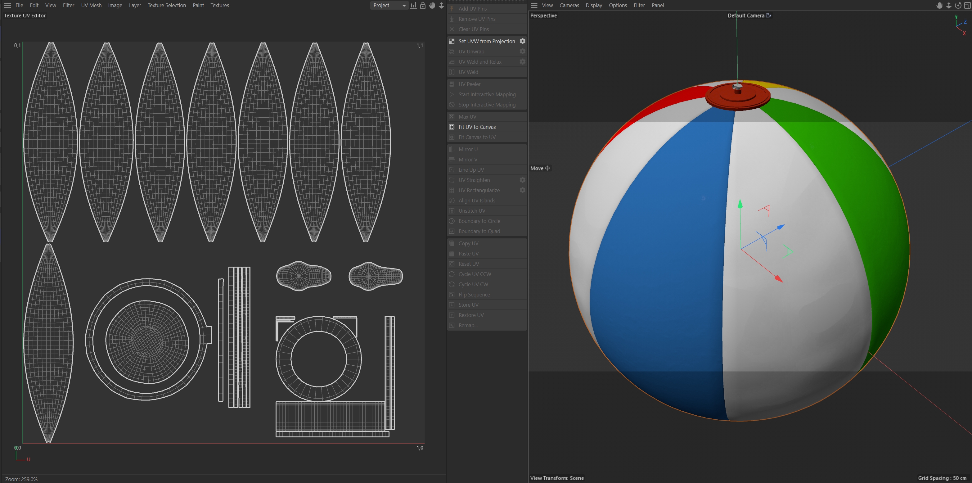The width and height of the screenshot is (972, 483).
Task: Click the viewport pan hand icon
Action: [939, 5]
